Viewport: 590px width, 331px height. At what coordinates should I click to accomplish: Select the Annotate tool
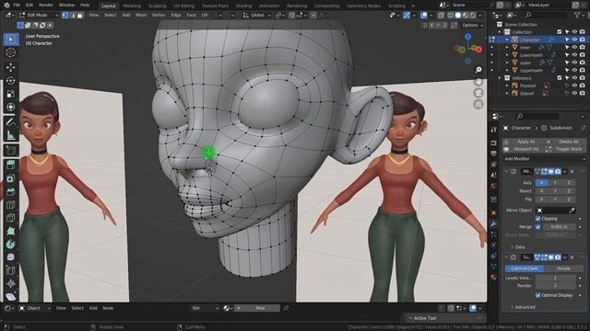11,121
